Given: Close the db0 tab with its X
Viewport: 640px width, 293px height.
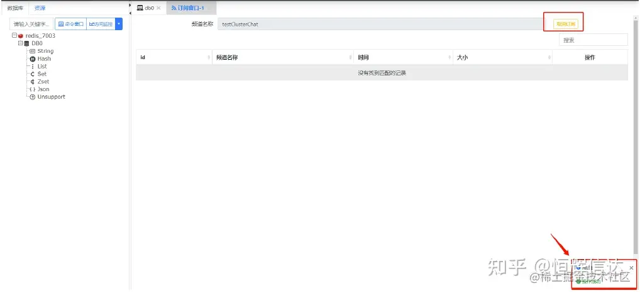Looking at the screenshot, I should (158, 8).
